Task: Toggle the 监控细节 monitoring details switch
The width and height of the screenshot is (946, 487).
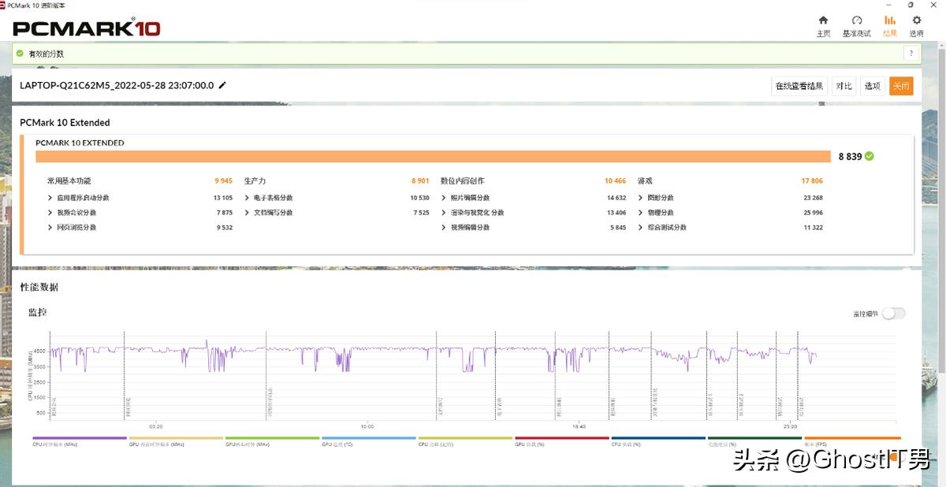Action: coord(893,314)
